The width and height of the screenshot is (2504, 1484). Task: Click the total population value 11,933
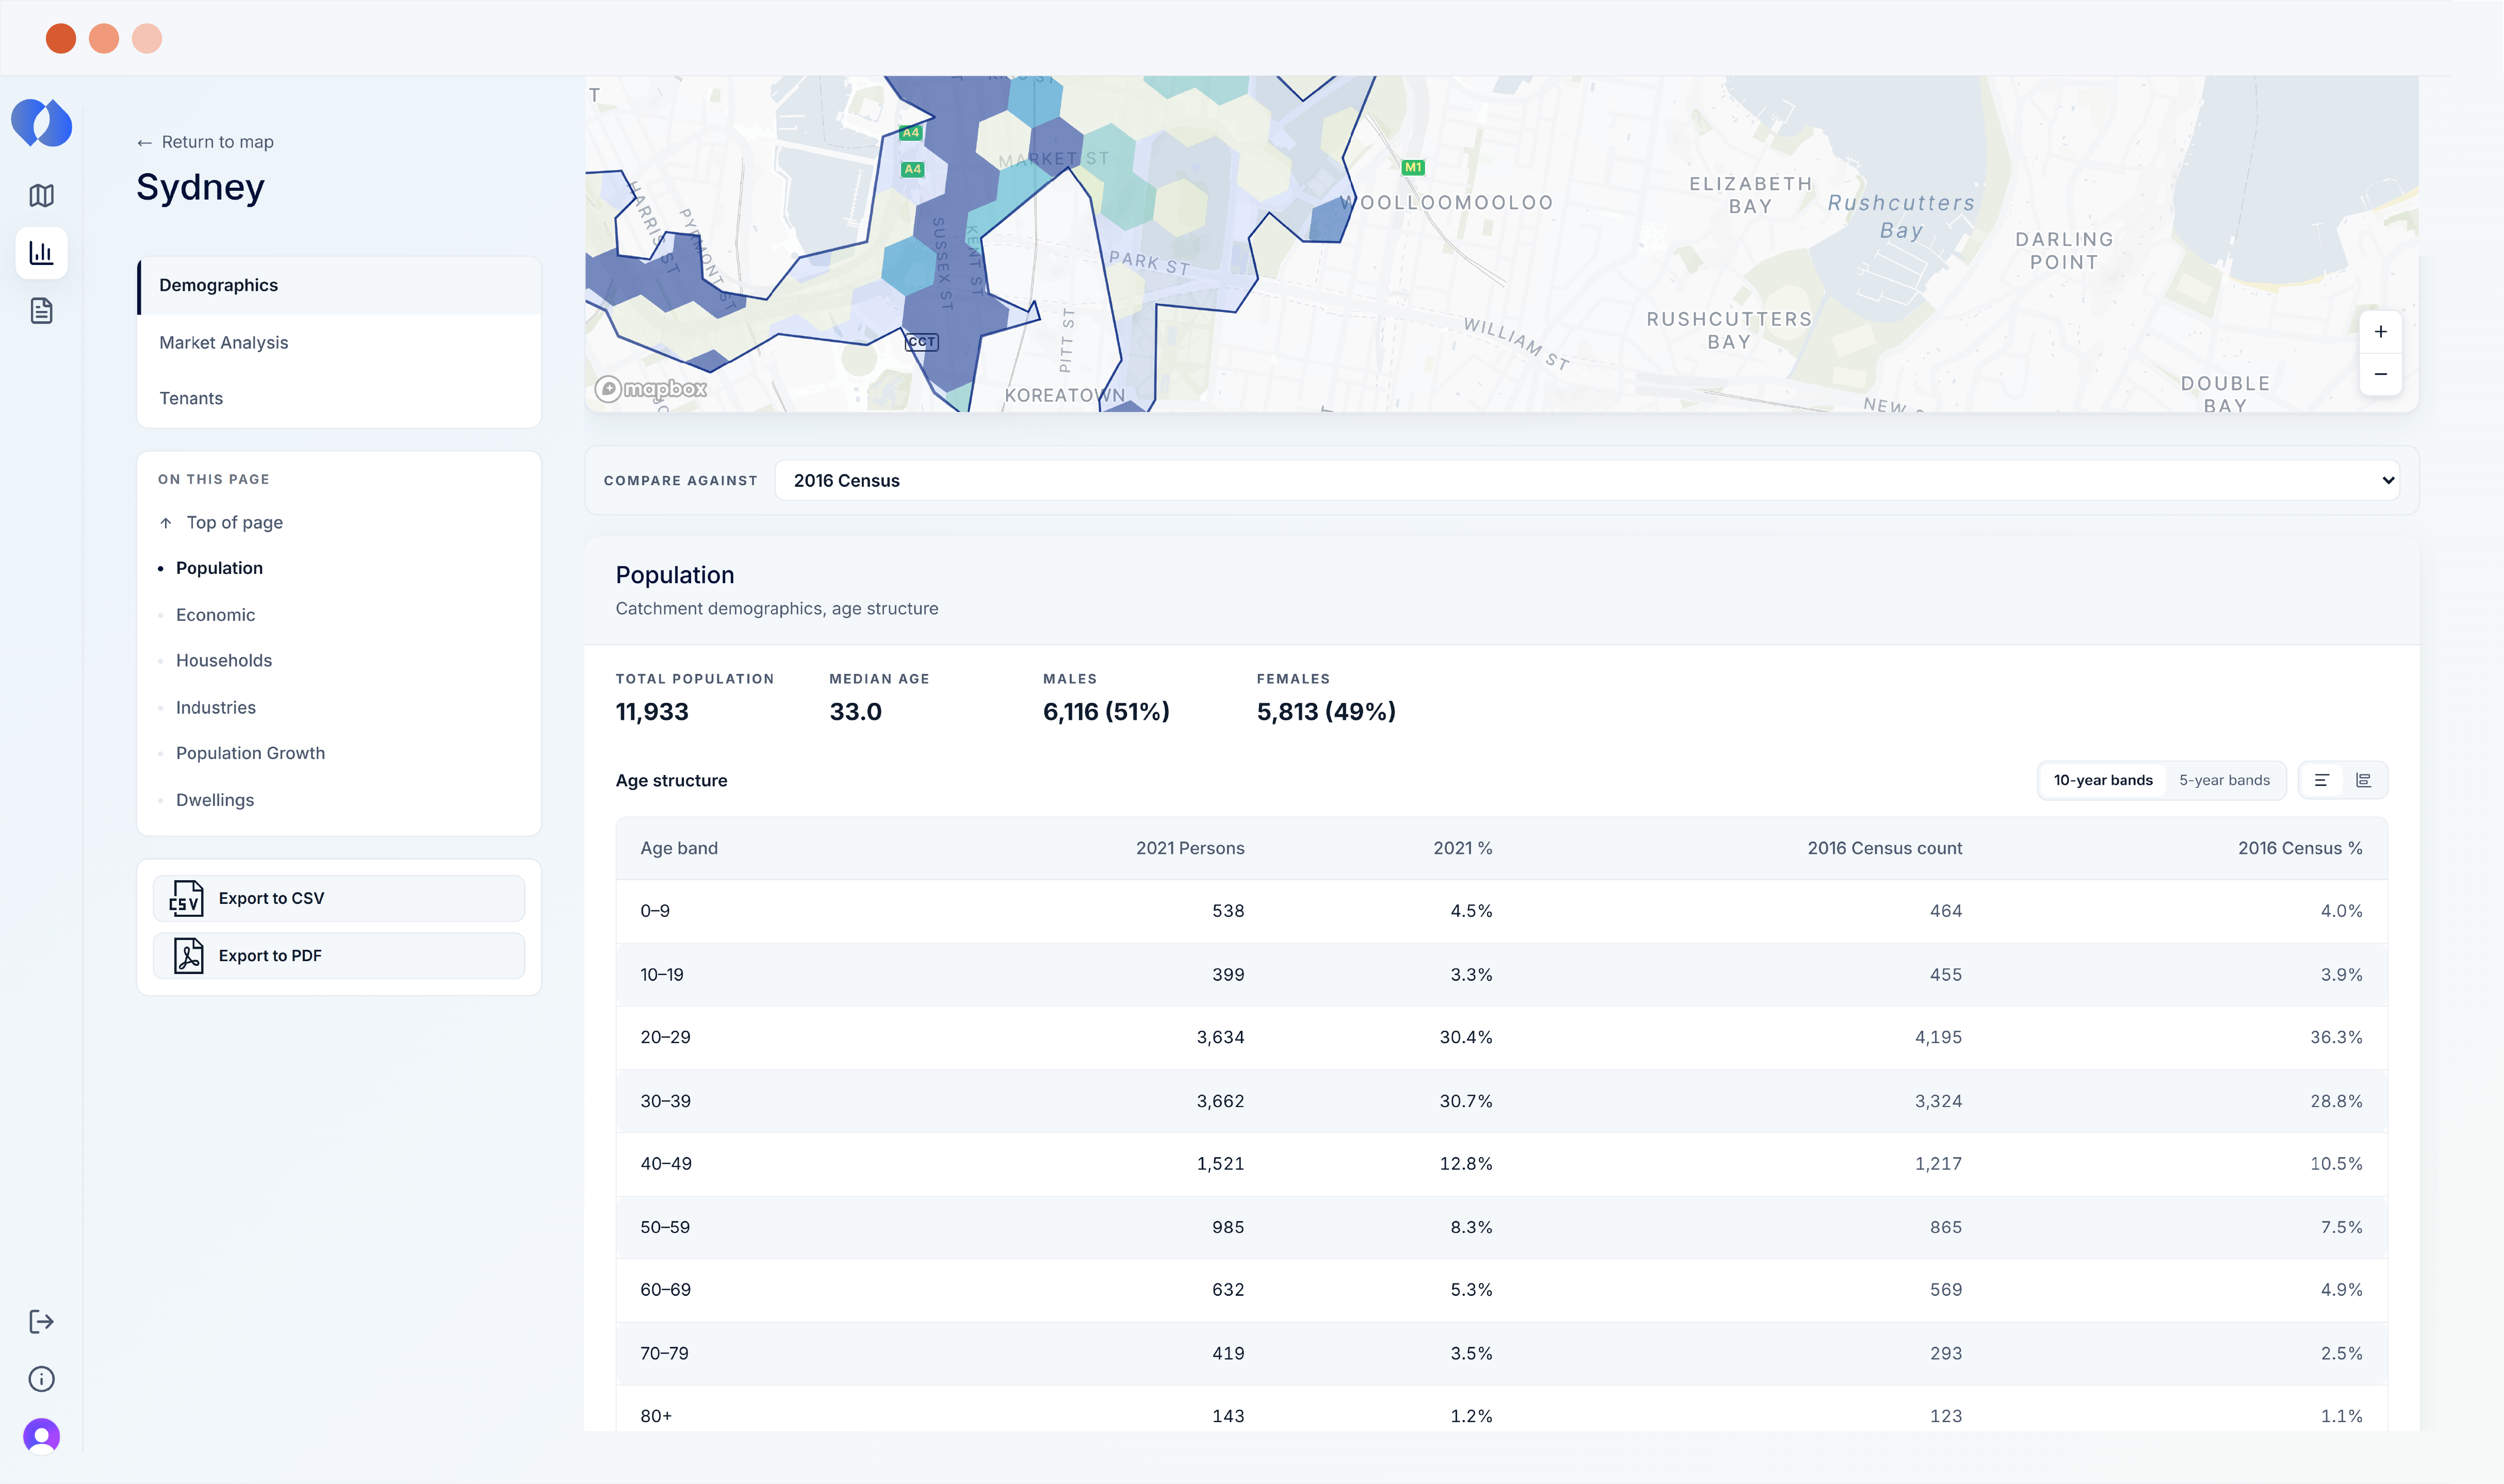(x=652, y=712)
